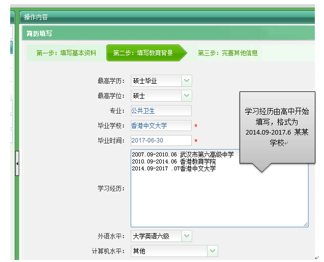
Task: Expand the 最高学位 dropdown showing 硕士
Action: pyautogui.click(x=186, y=95)
